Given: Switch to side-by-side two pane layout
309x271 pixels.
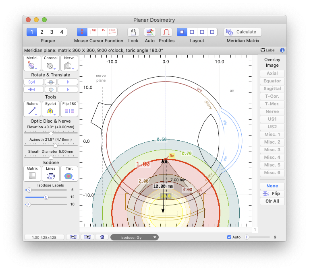Looking at the screenshot, I should 192,32.
